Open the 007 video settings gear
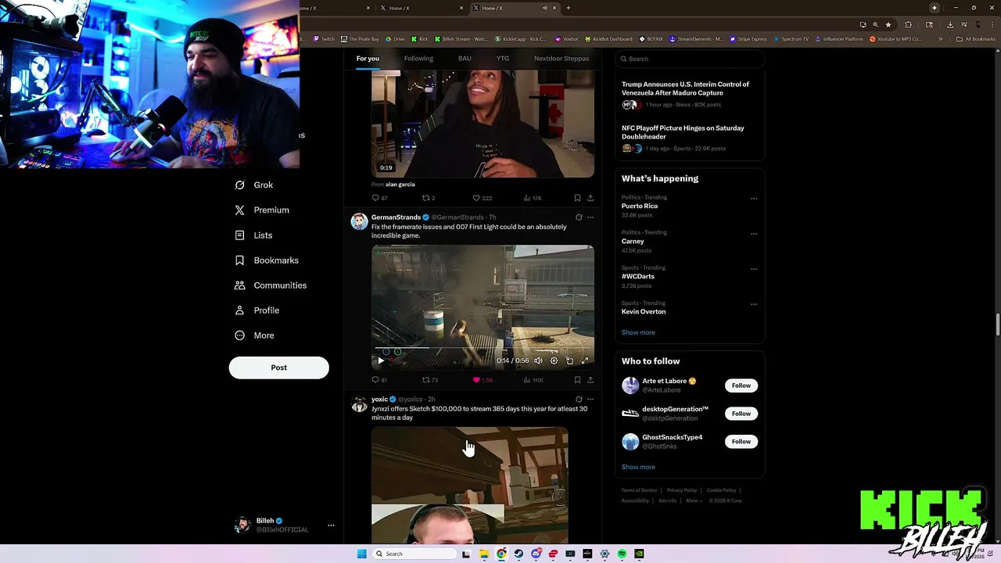 (x=554, y=360)
